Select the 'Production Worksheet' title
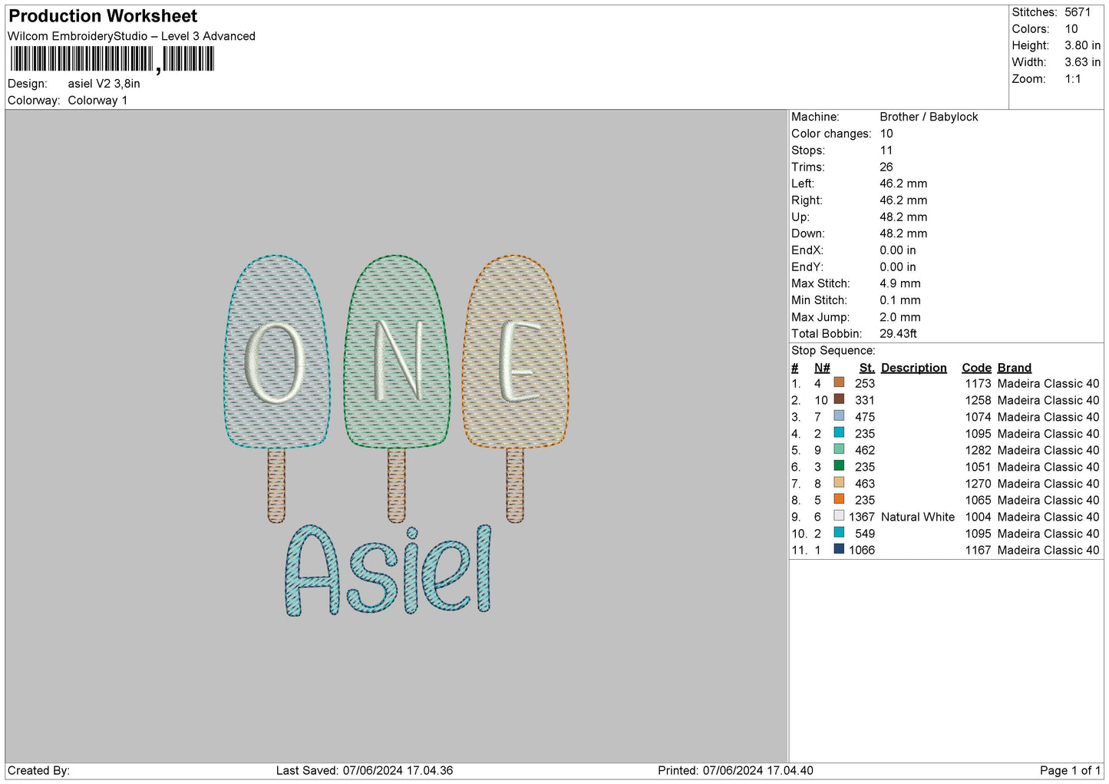1109x784 pixels. tap(103, 16)
